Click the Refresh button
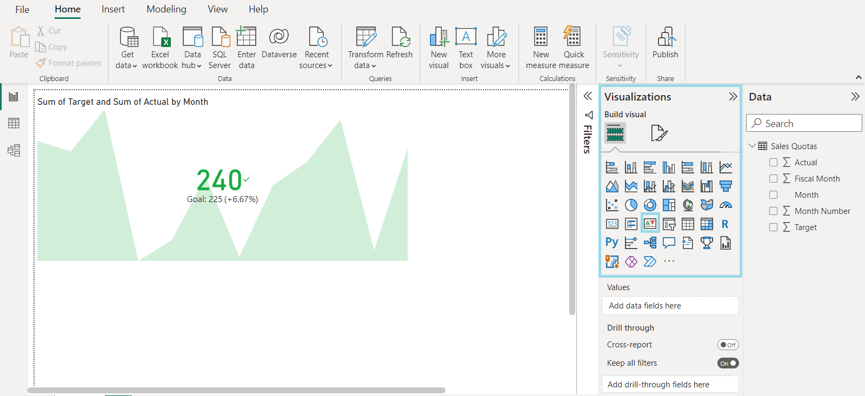 [x=400, y=43]
